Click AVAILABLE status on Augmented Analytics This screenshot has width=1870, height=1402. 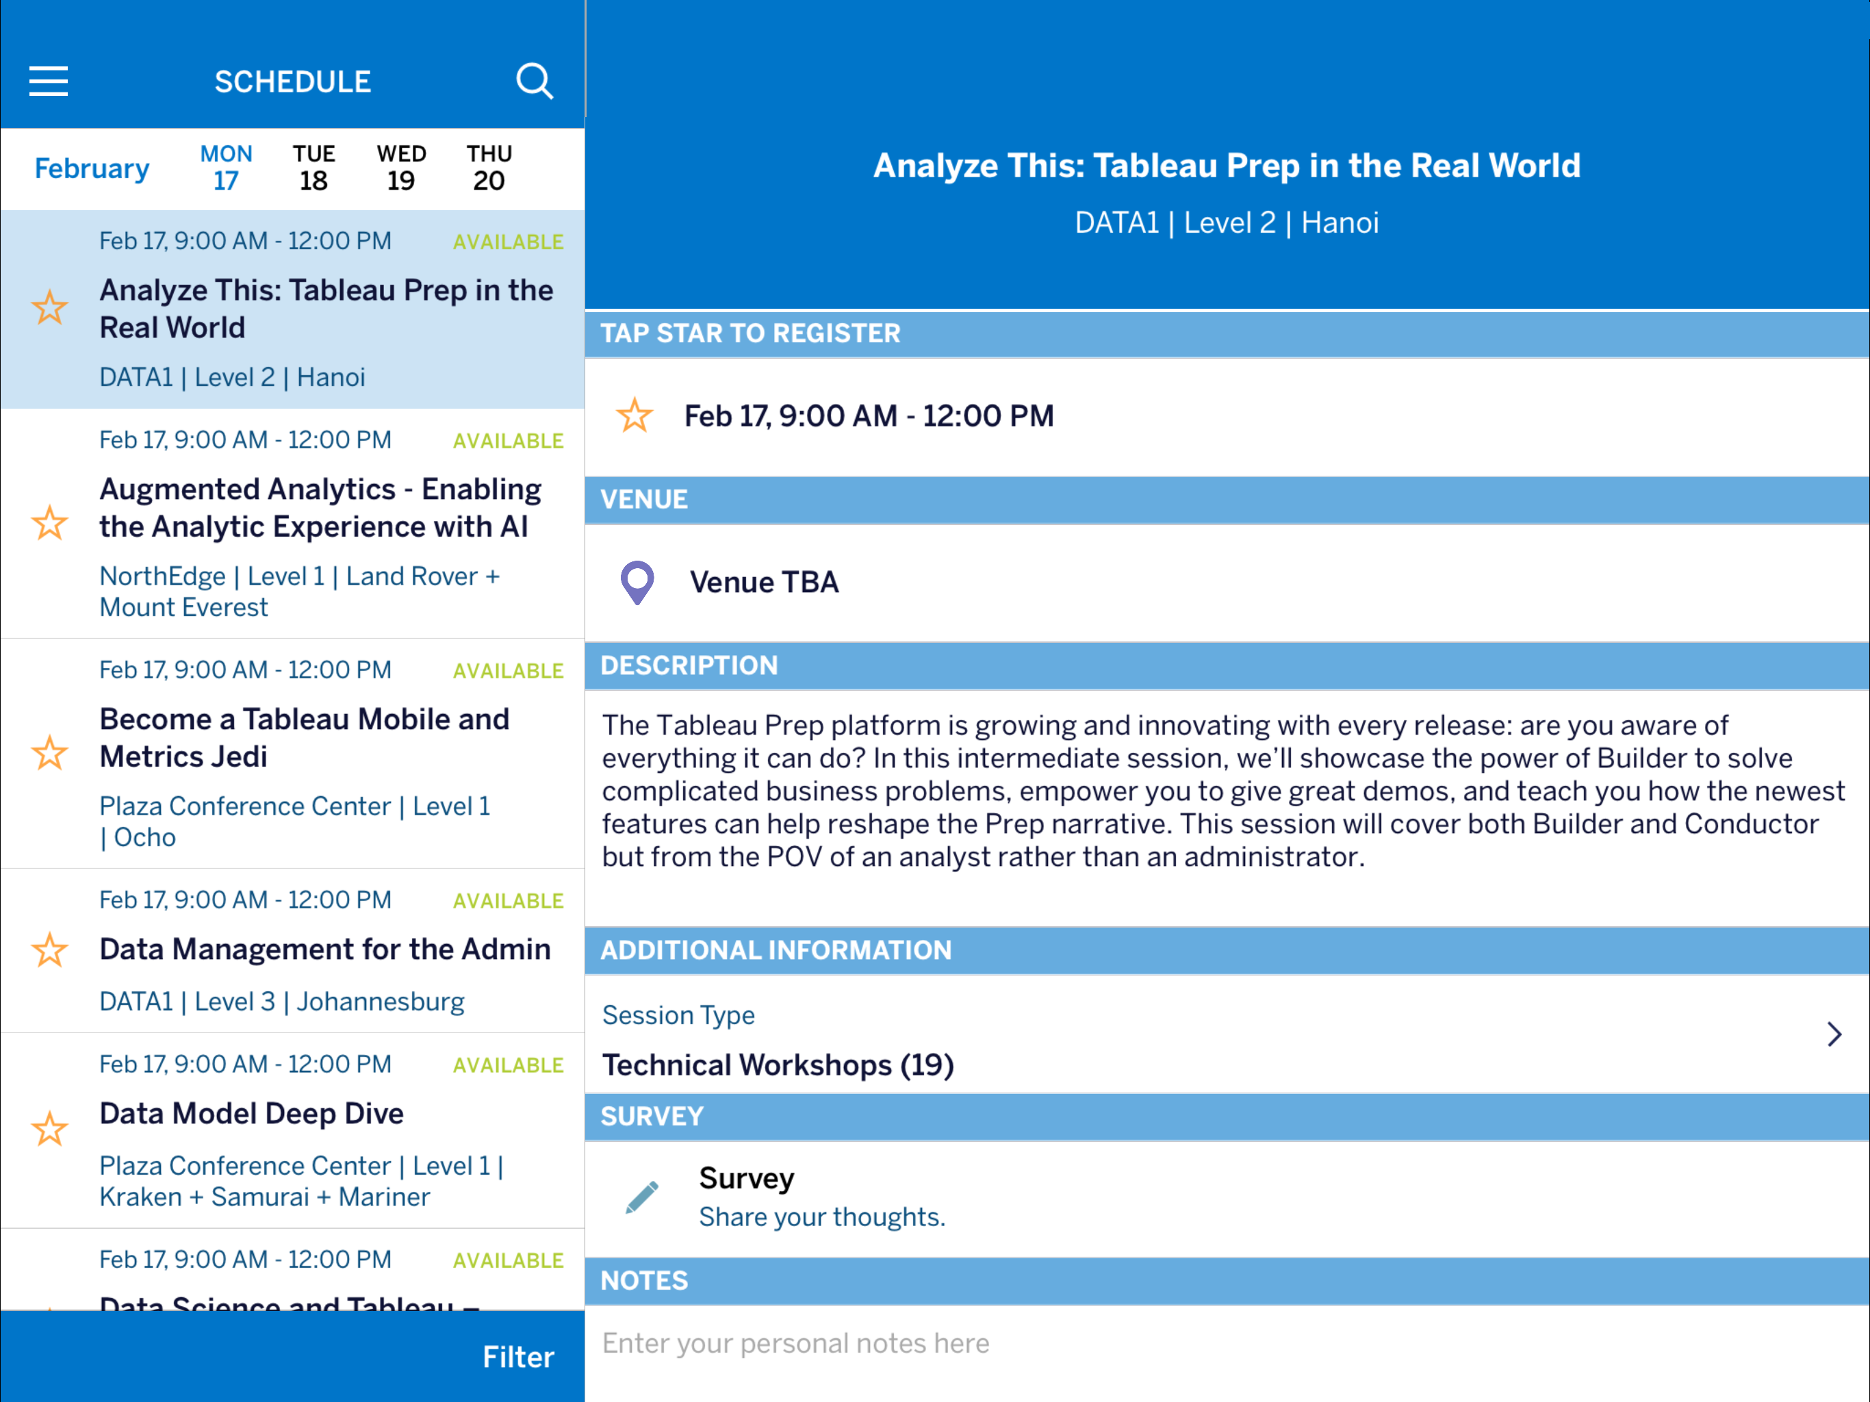point(508,441)
